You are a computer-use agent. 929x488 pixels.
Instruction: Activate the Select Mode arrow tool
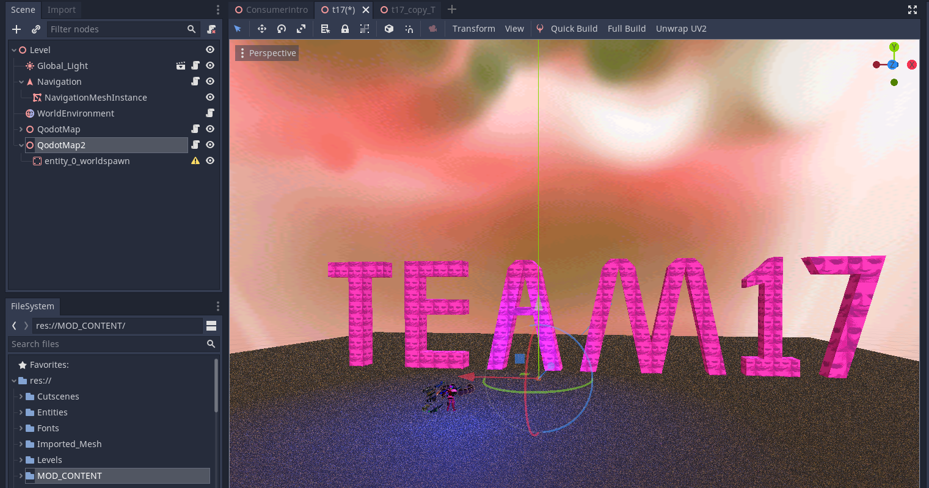click(x=238, y=29)
